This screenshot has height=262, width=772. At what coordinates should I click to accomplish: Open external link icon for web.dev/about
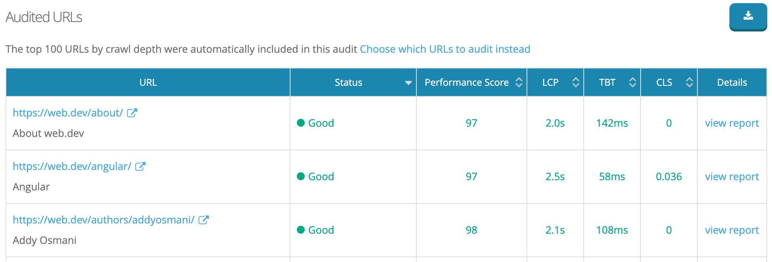(x=132, y=113)
